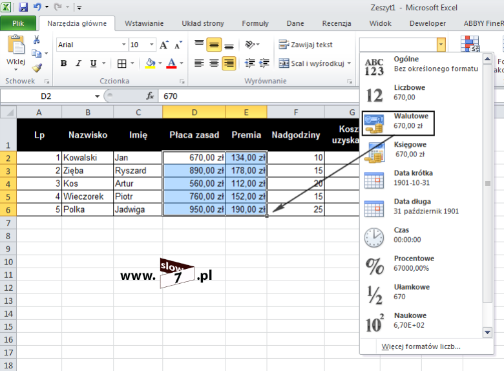Click the select all corner triangle
This screenshot has width=504, height=371.
coord(8,112)
